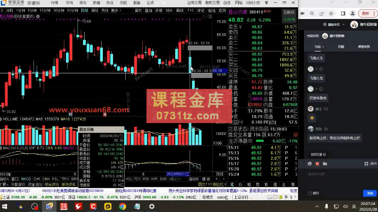Open F10 company info
Viewport: 378px width, 212px height.
pos(190,10)
